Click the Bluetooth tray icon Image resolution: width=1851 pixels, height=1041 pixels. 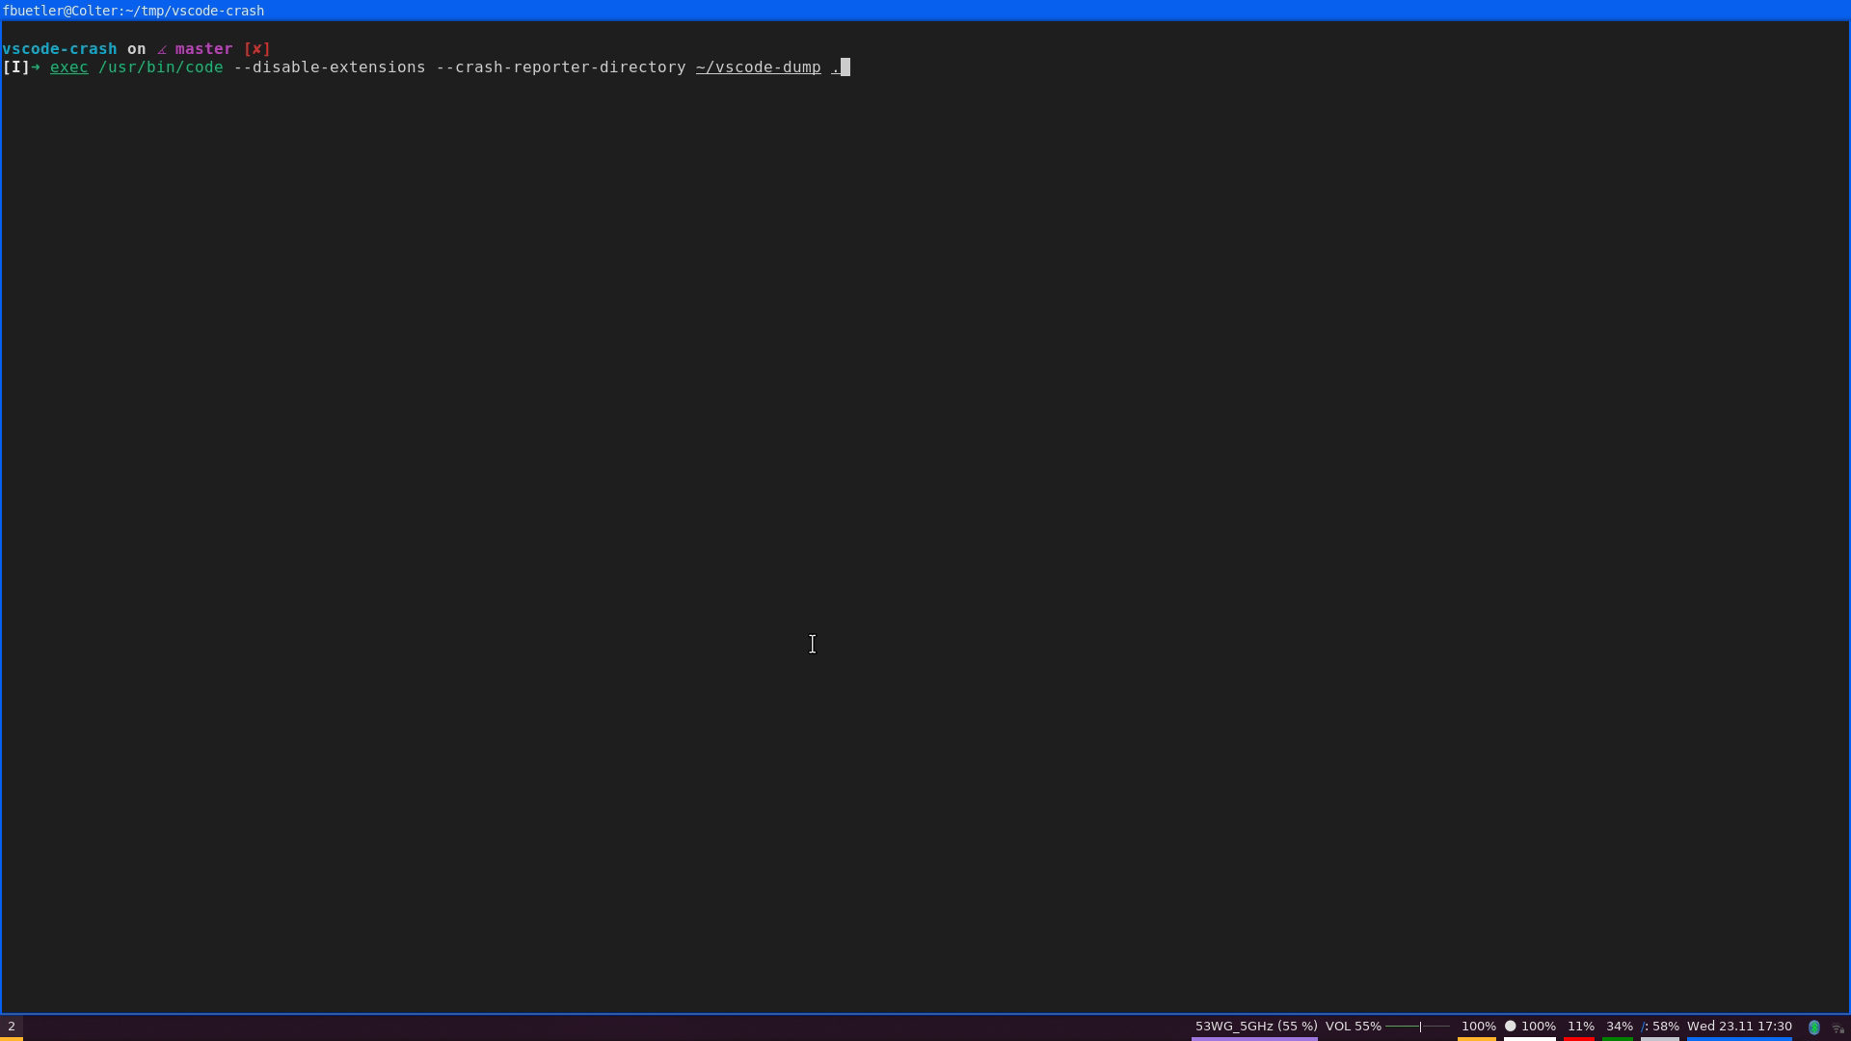[1813, 1028]
